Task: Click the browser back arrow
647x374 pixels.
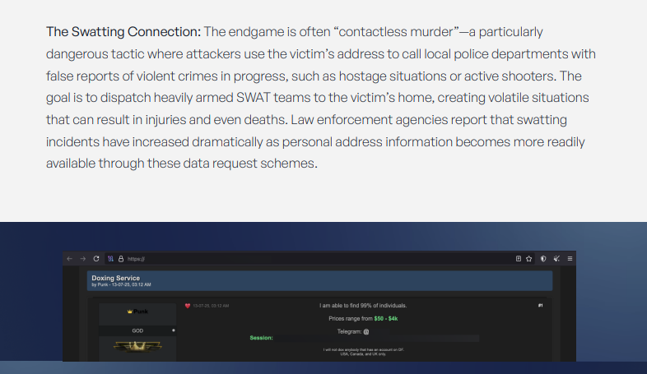Action: click(x=70, y=258)
